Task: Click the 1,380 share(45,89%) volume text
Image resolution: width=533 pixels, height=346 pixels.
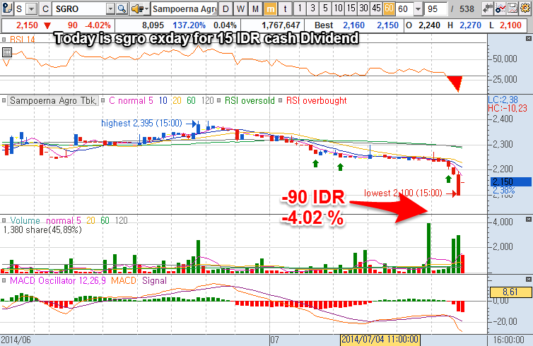Action: click(42, 230)
